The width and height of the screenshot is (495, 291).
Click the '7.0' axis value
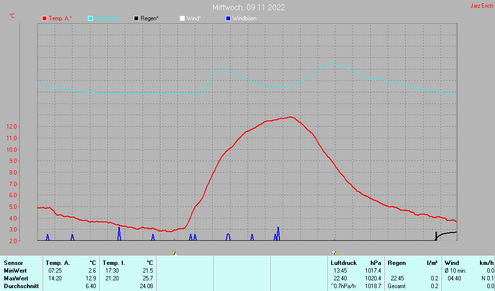click(13, 184)
